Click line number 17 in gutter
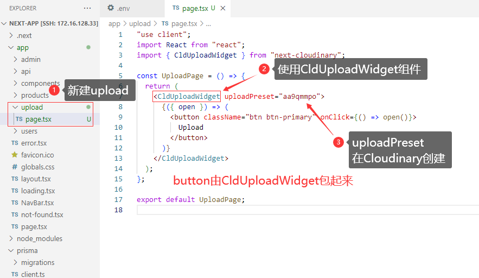This screenshot has width=479, height=278. pos(118,200)
